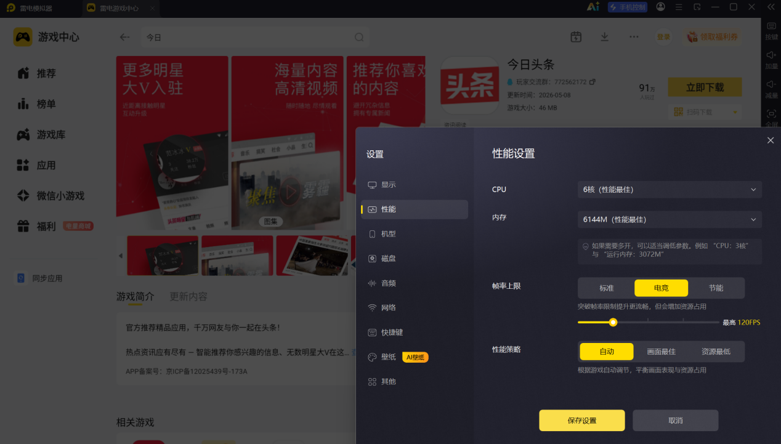Viewport: 781px width, 444px height.
Task: Select 自动 performance strategy
Action: point(607,352)
